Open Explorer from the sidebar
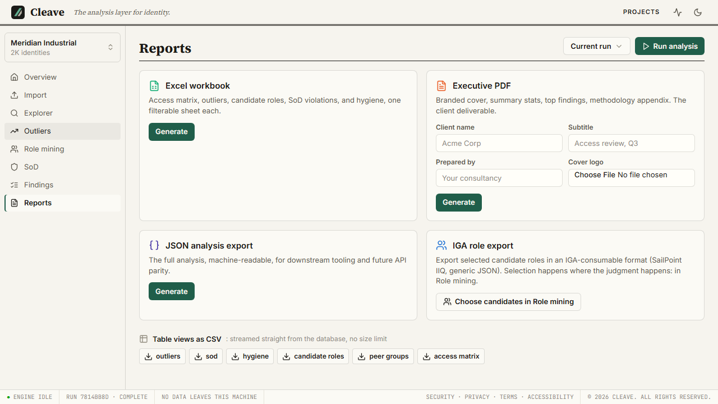This screenshot has width=718, height=404. pyautogui.click(x=62, y=113)
